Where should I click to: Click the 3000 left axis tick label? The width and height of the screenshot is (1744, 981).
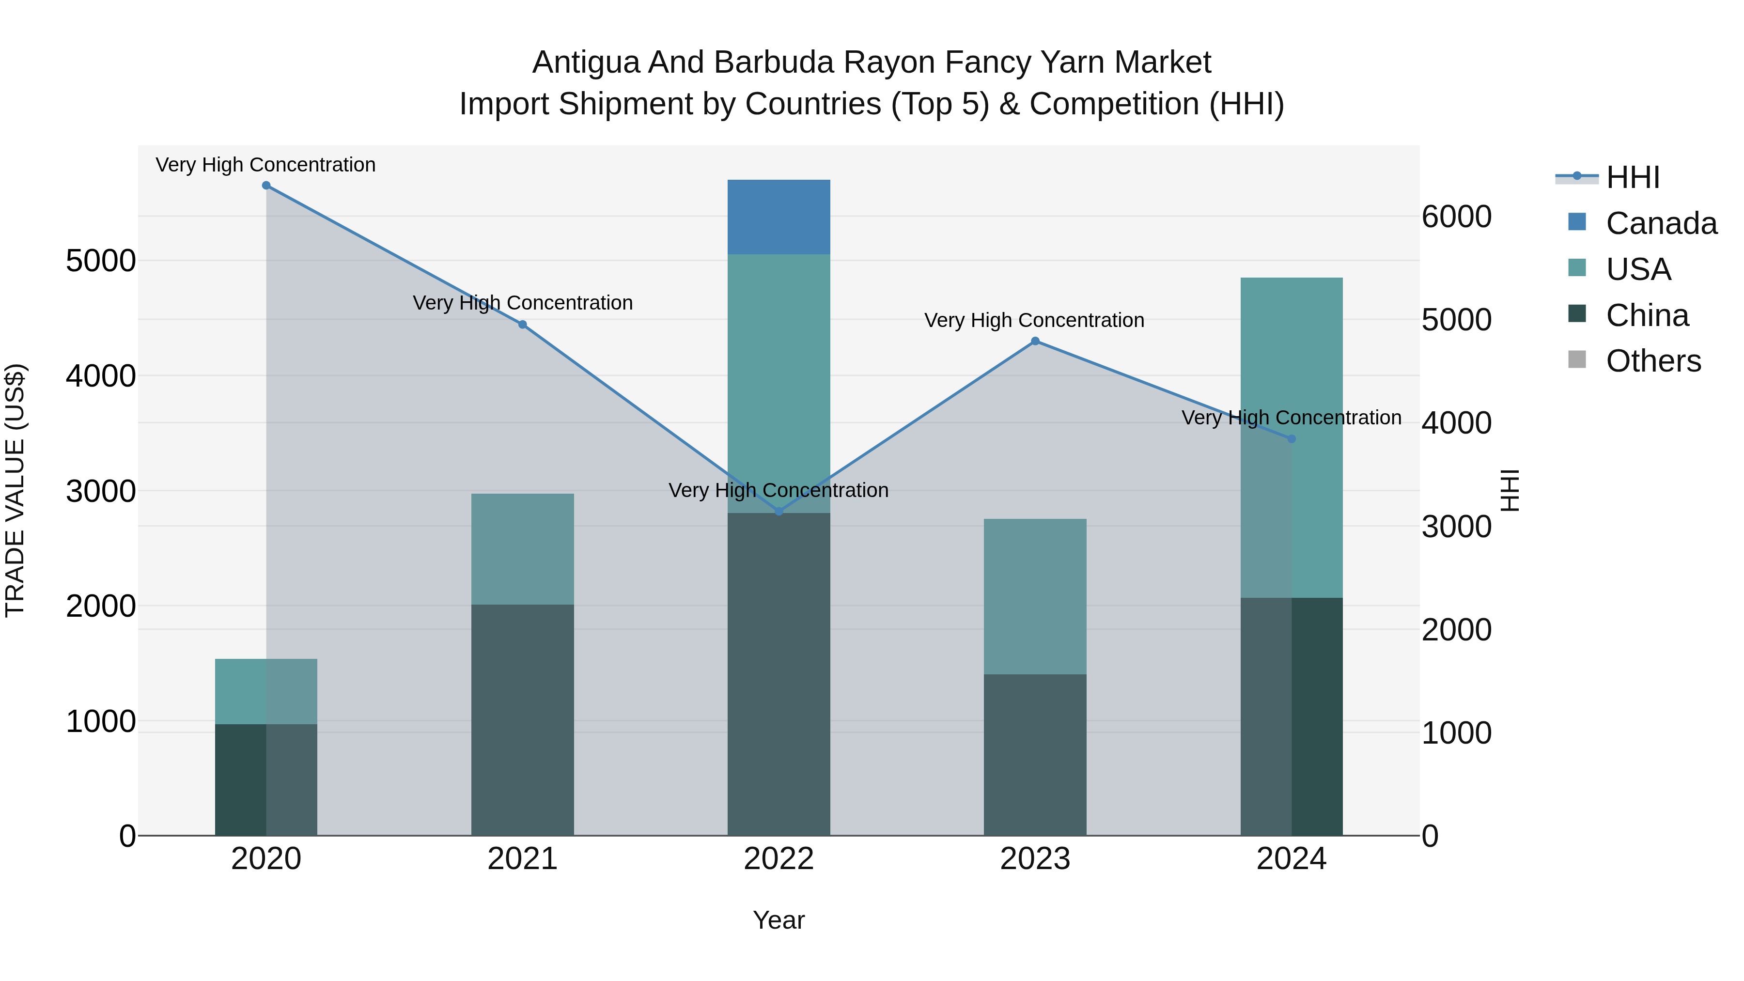[x=100, y=491]
